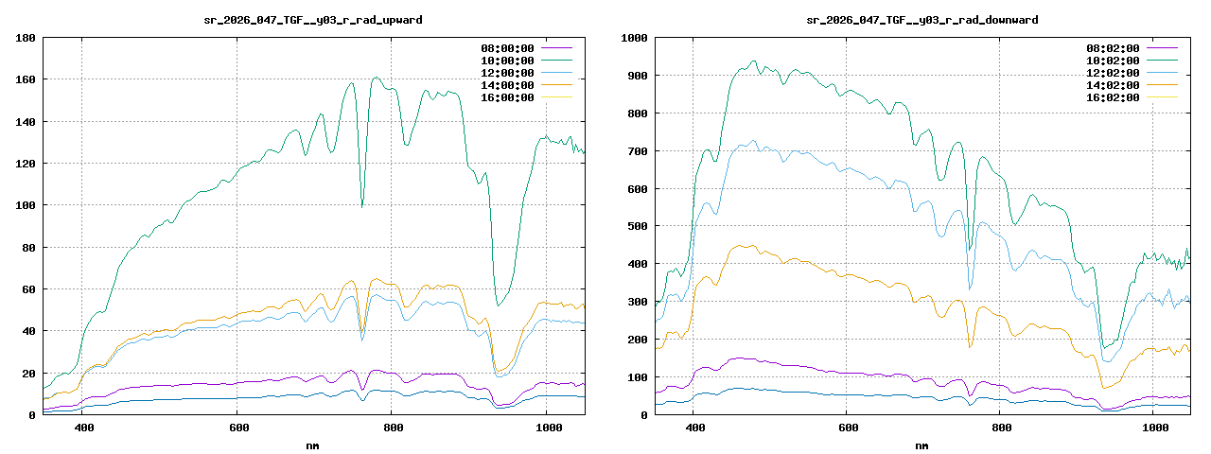
Task: Click the 16:02:00 legend label
Action: coord(1114,97)
